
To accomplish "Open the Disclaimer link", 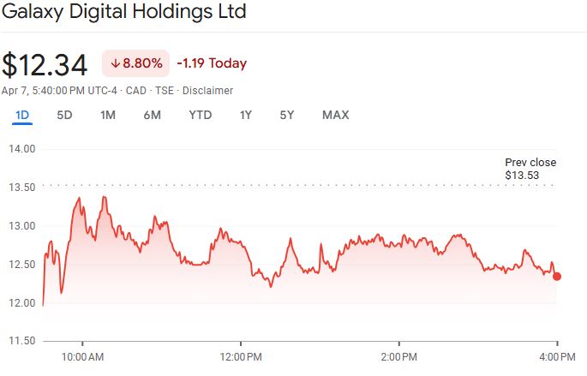I will [x=210, y=90].
